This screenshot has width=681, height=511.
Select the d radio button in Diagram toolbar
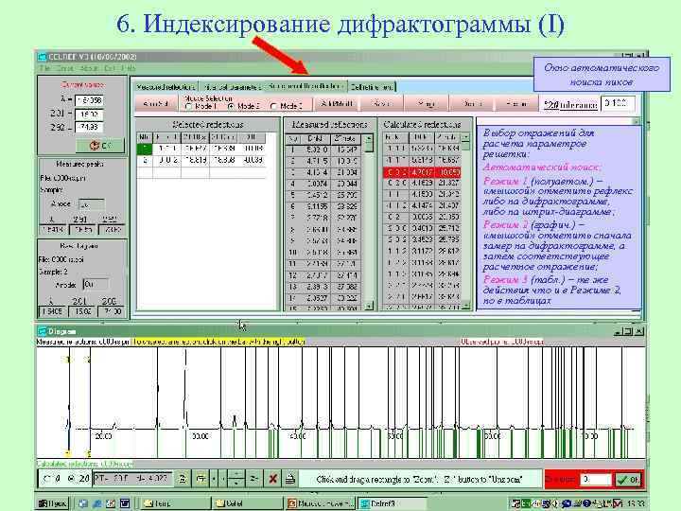coord(47,479)
